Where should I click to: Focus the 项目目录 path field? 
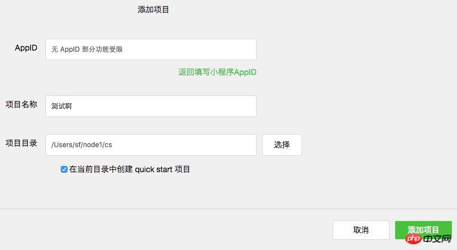tap(151, 145)
